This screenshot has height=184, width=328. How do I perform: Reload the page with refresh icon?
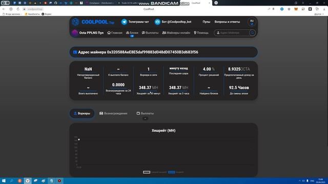click(18, 9)
